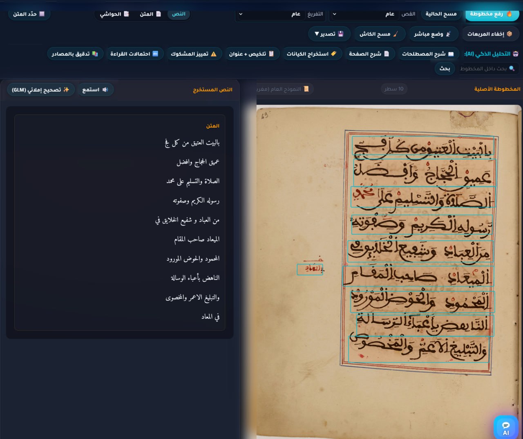Click the المتن heading in extracted text
The image size is (523, 439).
[213, 126]
